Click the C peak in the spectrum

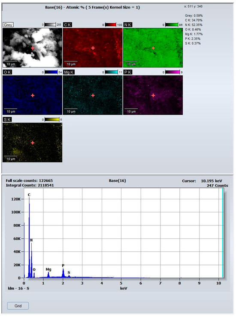point(29,238)
